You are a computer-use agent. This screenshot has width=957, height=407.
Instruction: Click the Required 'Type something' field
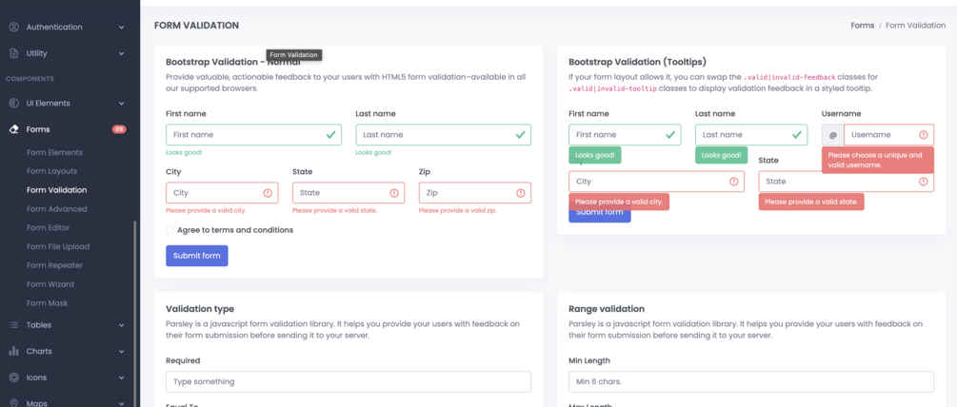tap(349, 381)
